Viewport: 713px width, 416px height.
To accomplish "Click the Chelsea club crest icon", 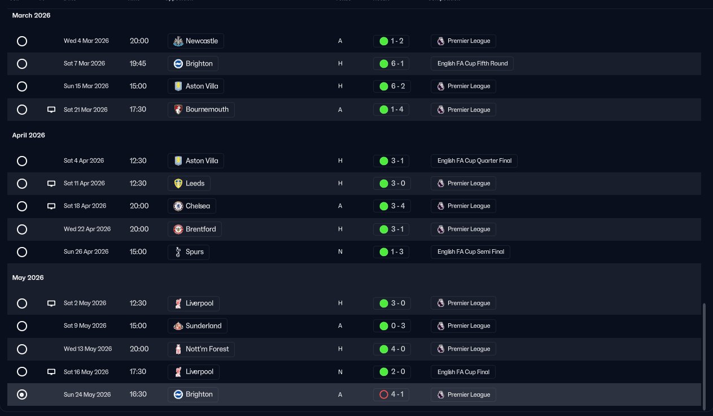I will tap(178, 206).
